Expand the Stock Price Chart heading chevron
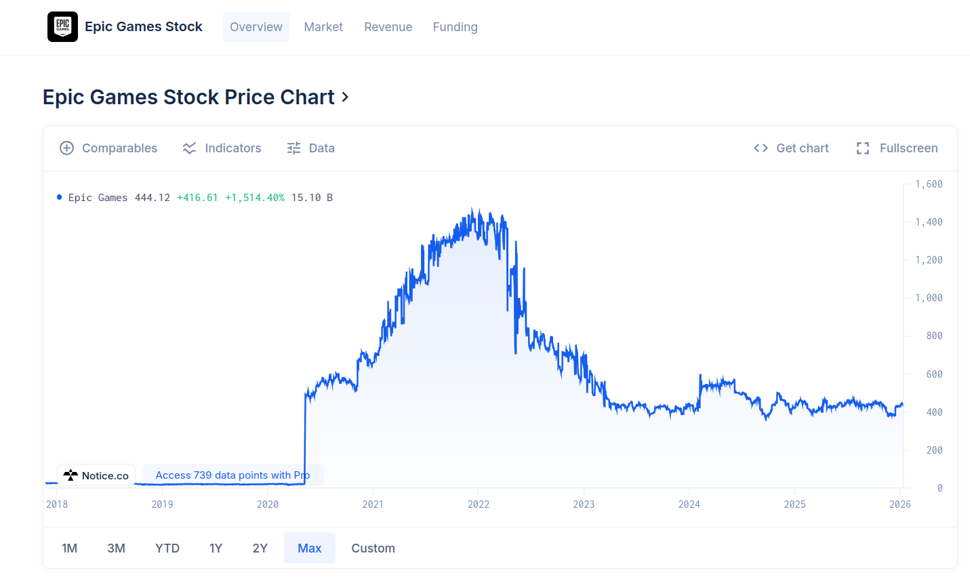This screenshot has width=970, height=585. click(x=345, y=97)
